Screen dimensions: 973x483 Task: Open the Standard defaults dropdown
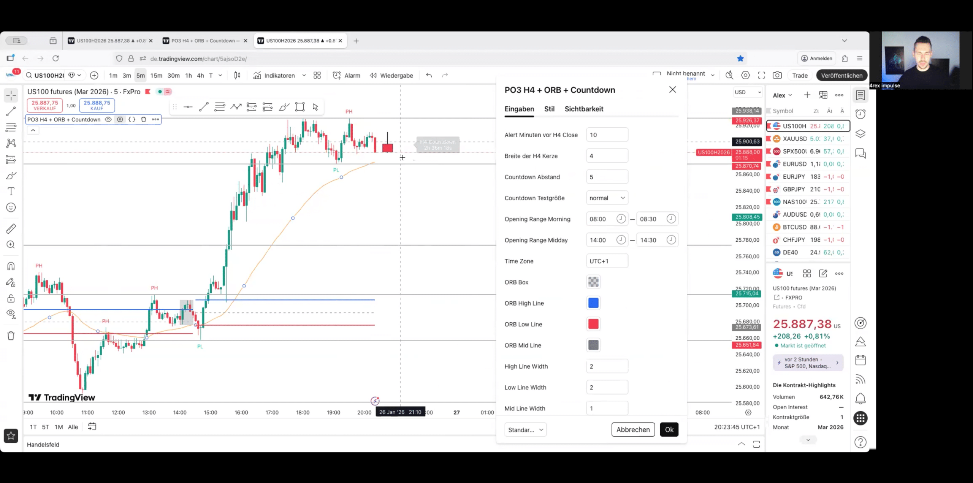click(526, 430)
